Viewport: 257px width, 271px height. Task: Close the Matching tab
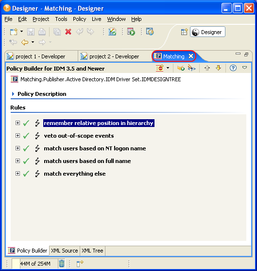point(191,56)
